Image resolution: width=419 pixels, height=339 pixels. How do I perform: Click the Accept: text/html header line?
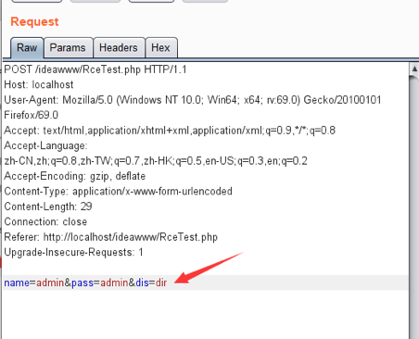(170, 131)
